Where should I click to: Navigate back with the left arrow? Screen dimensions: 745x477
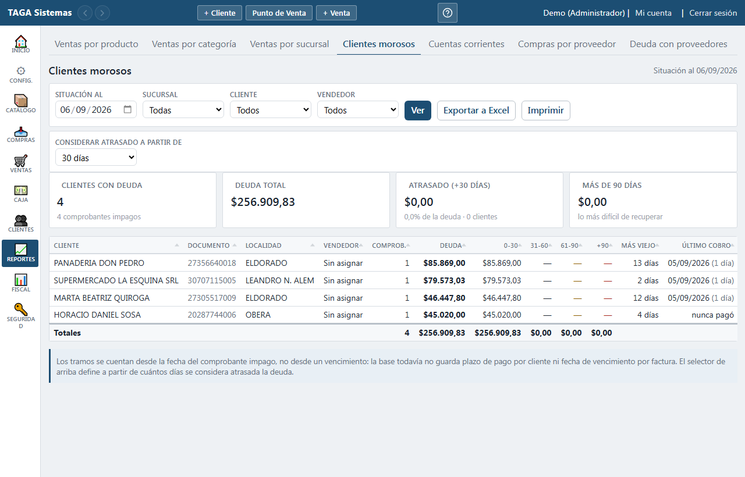(x=85, y=13)
